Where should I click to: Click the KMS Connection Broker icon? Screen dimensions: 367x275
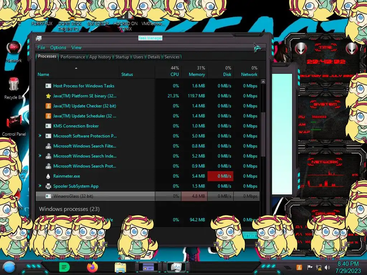tap(48, 126)
